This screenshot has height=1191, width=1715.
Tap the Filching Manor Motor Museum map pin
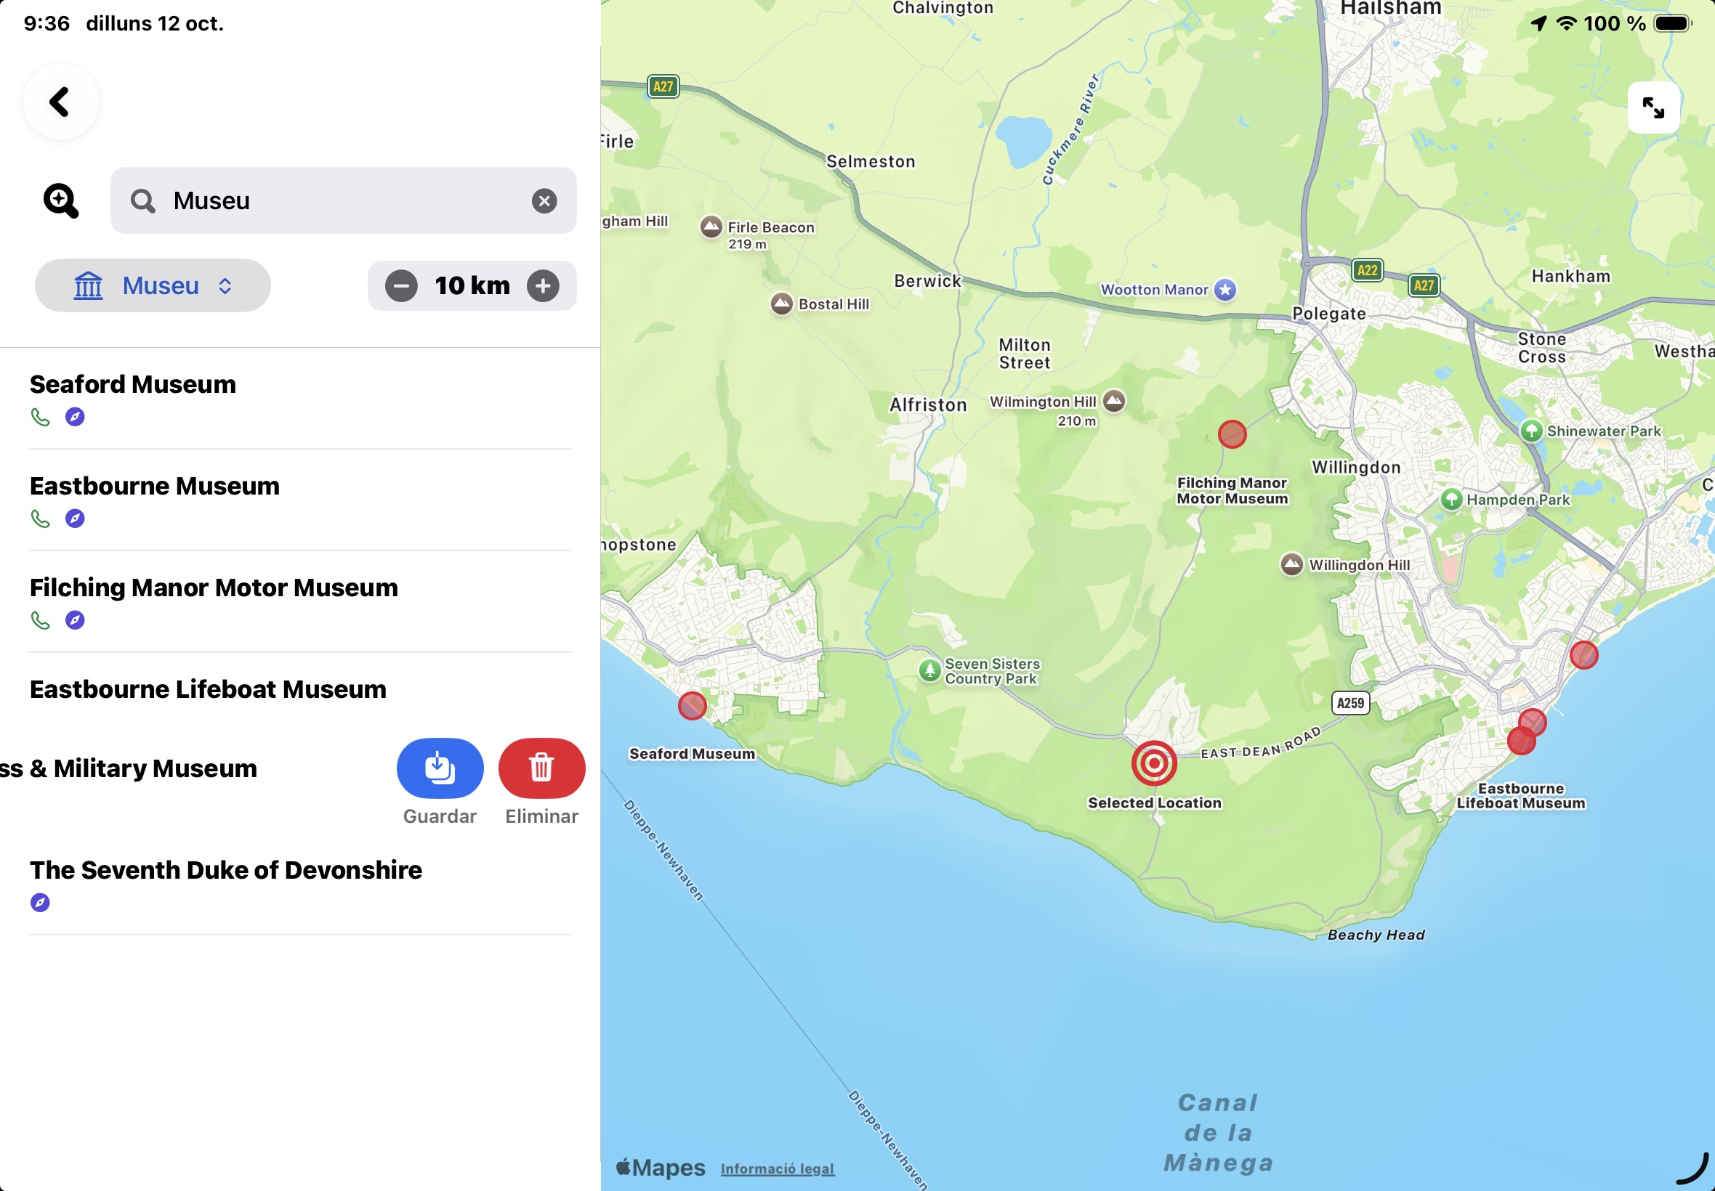tap(1232, 434)
